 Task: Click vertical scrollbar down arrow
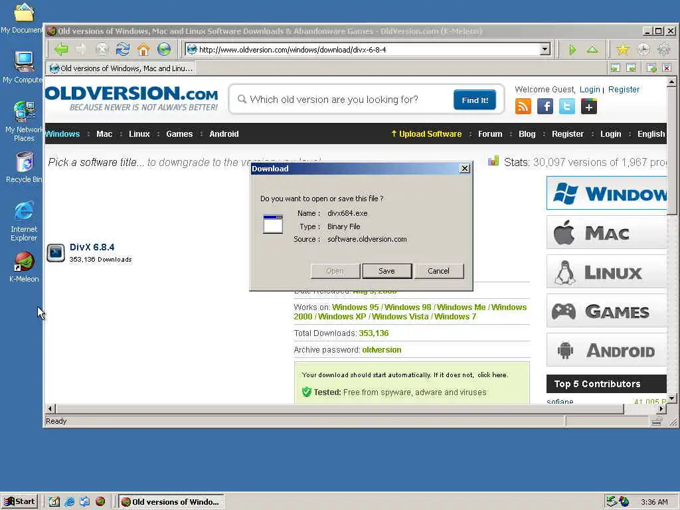click(x=671, y=398)
